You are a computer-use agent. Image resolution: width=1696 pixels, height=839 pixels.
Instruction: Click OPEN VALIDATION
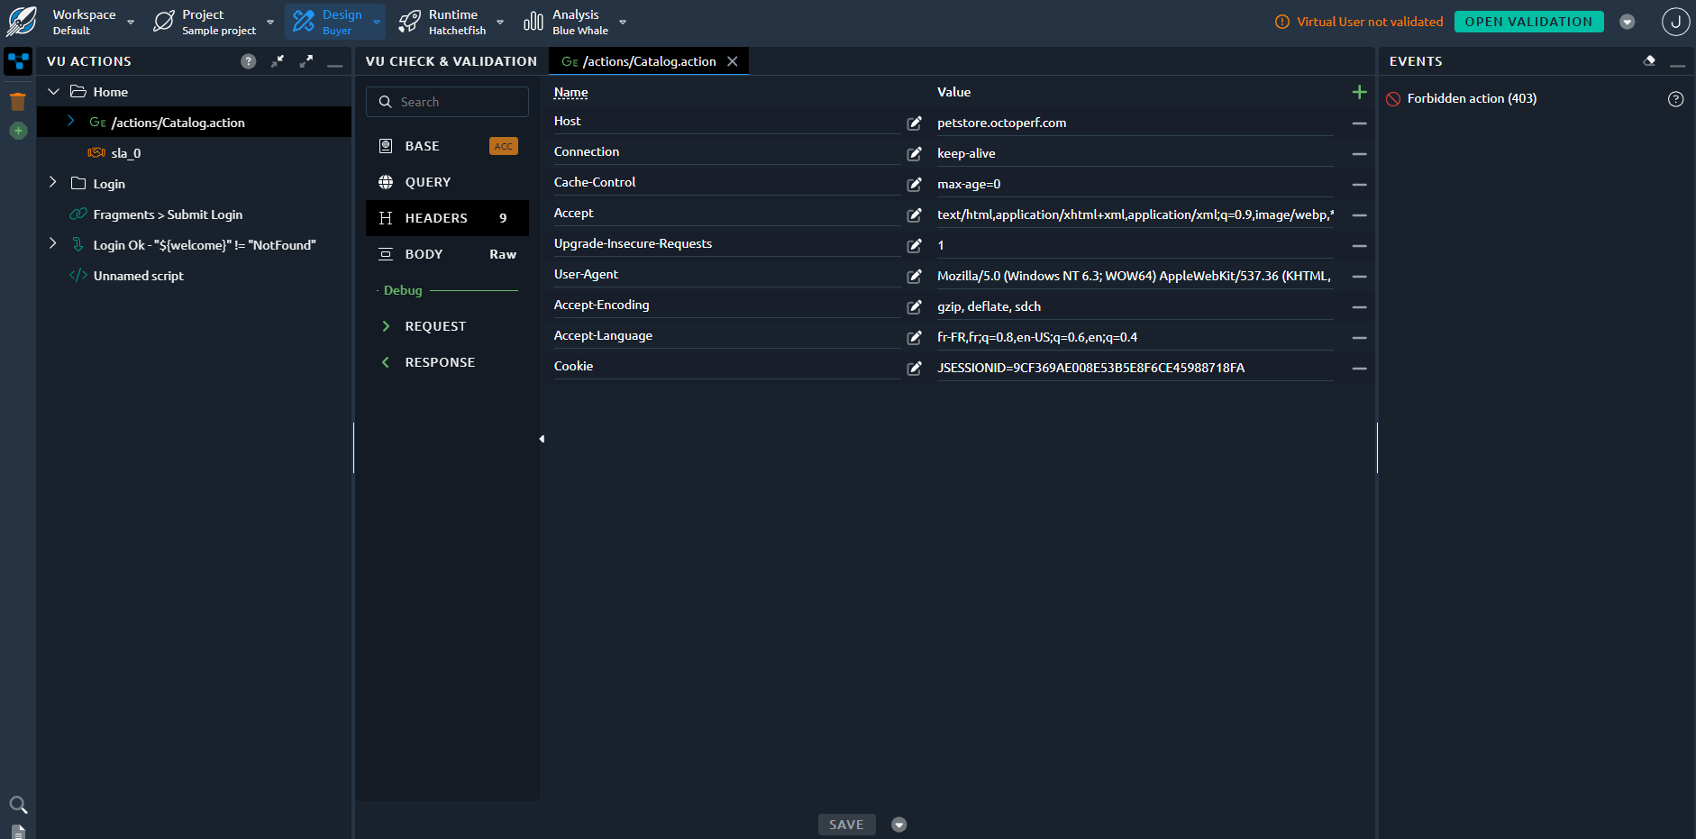point(1527,21)
